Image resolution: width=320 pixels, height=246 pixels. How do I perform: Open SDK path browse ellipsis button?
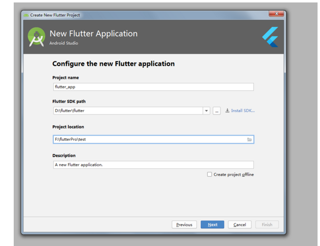tap(217, 111)
